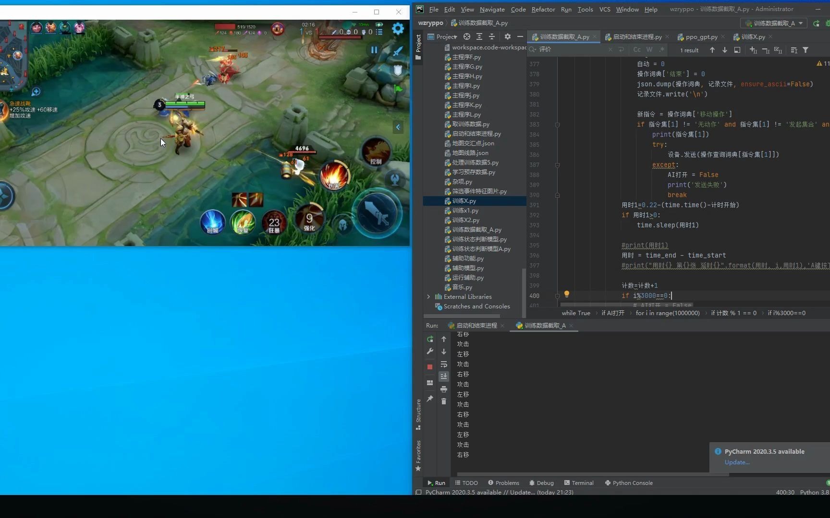Click the up arrow in the Run console toolbar
Viewport: 830px width, 518px height.
pos(444,339)
